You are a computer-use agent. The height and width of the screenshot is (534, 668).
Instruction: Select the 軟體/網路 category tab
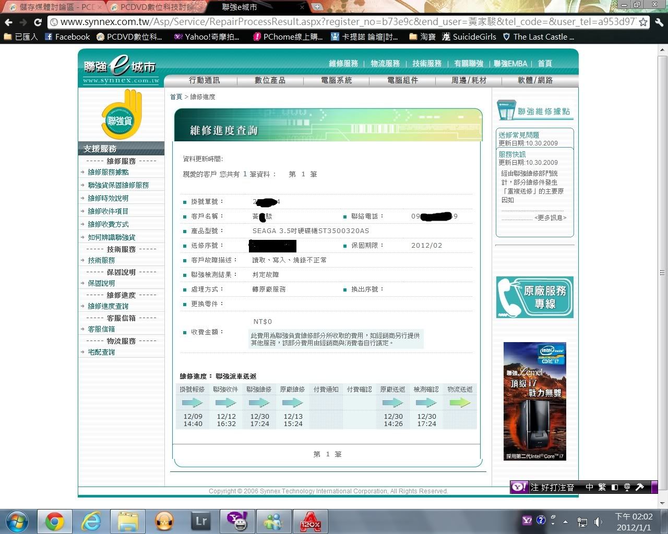click(x=535, y=80)
